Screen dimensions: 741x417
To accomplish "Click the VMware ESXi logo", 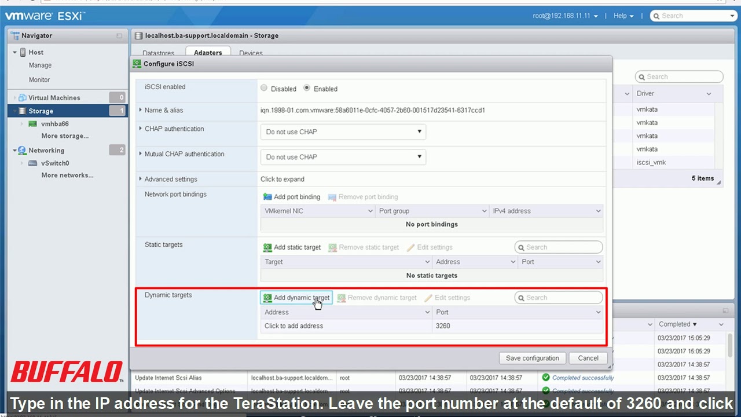I will point(45,16).
